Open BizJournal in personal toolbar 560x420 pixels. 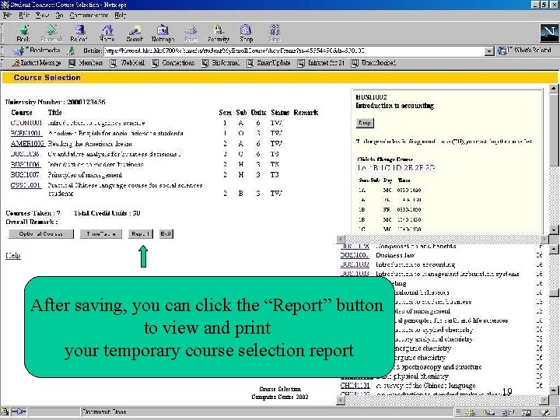click(221, 63)
